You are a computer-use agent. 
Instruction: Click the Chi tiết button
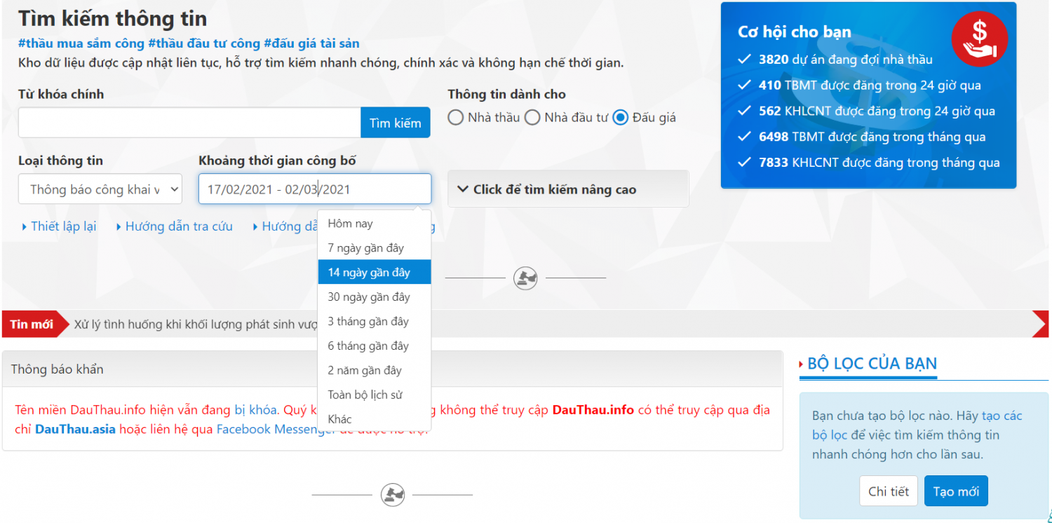click(889, 491)
